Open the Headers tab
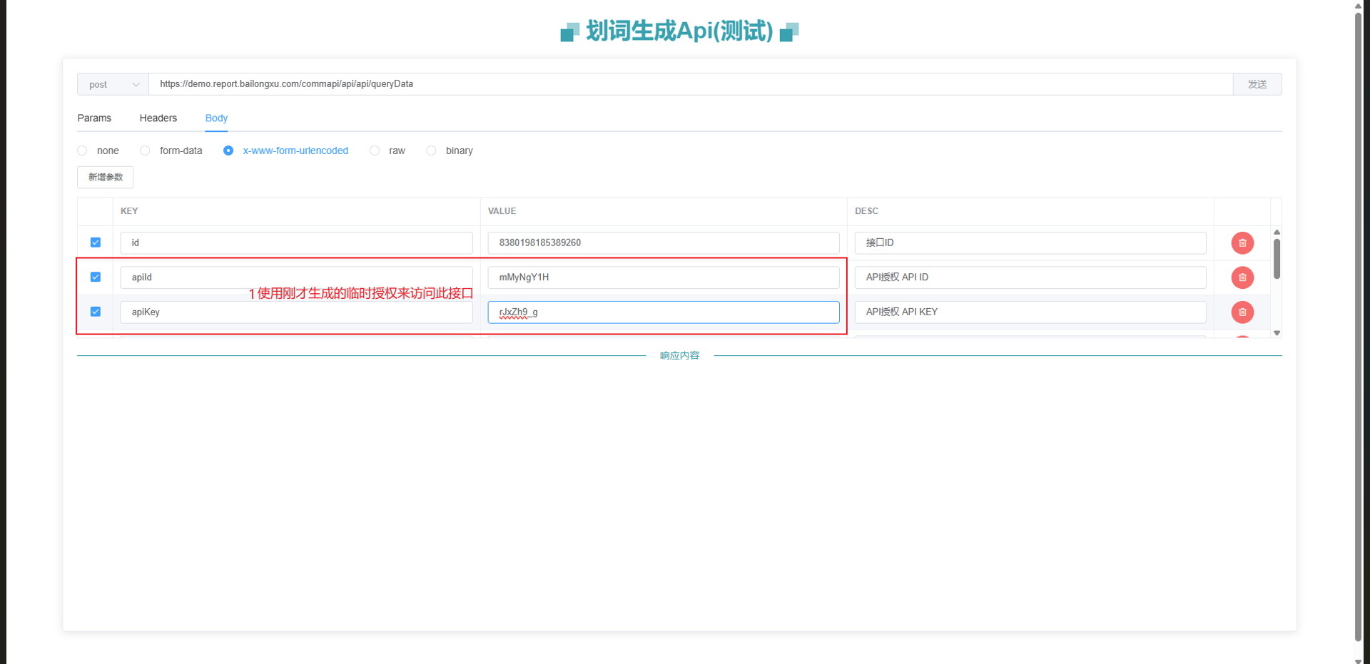 (x=158, y=118)
